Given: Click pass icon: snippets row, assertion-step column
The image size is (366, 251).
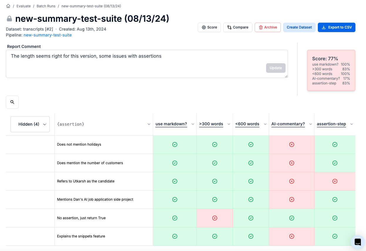Looking at the screenshot, I should pyautogui.click(x=335, y=236).
